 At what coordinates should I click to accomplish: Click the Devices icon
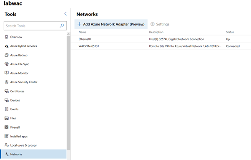point(6,100)
